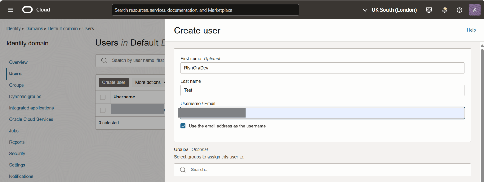Open the hamburger navigation menu
The image size is (484, 182).
11,10
